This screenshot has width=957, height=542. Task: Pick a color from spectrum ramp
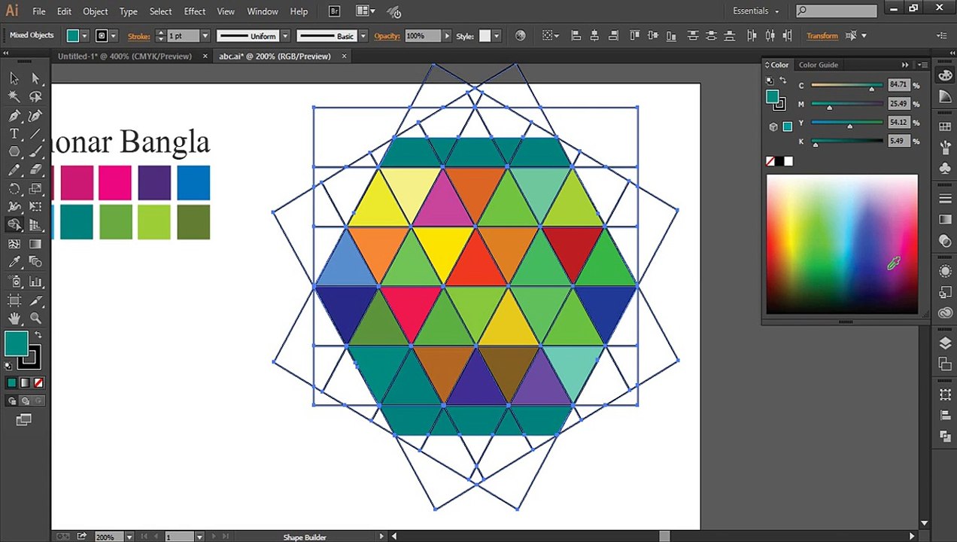click(x=842, y=244)
